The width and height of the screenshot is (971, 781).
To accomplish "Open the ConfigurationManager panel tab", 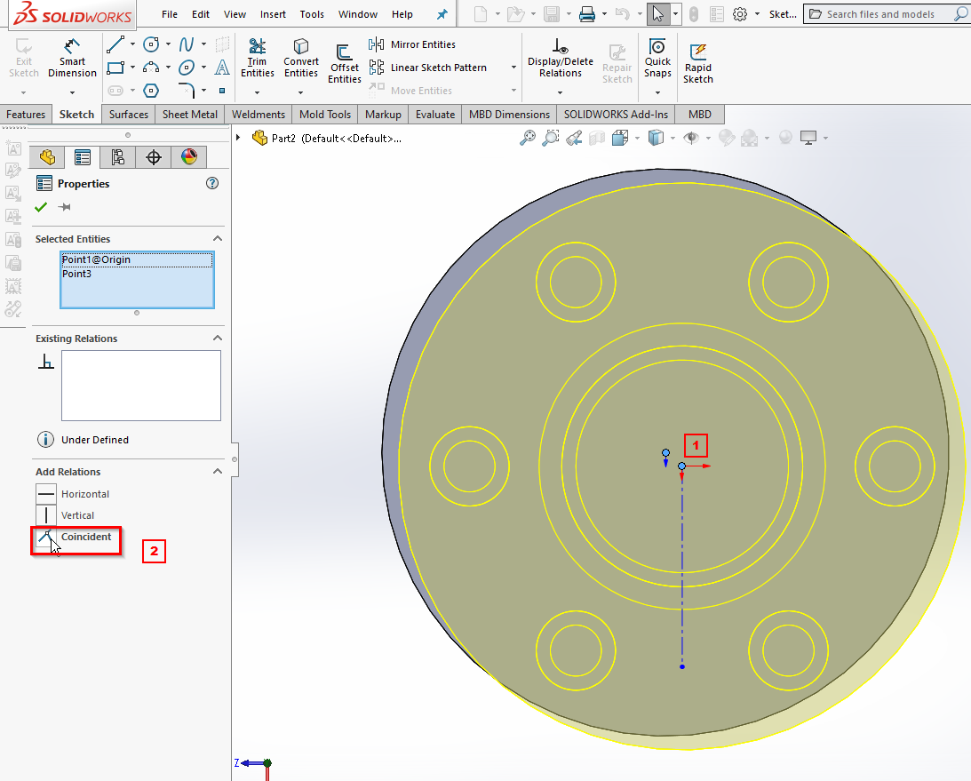I will [117, 157].
